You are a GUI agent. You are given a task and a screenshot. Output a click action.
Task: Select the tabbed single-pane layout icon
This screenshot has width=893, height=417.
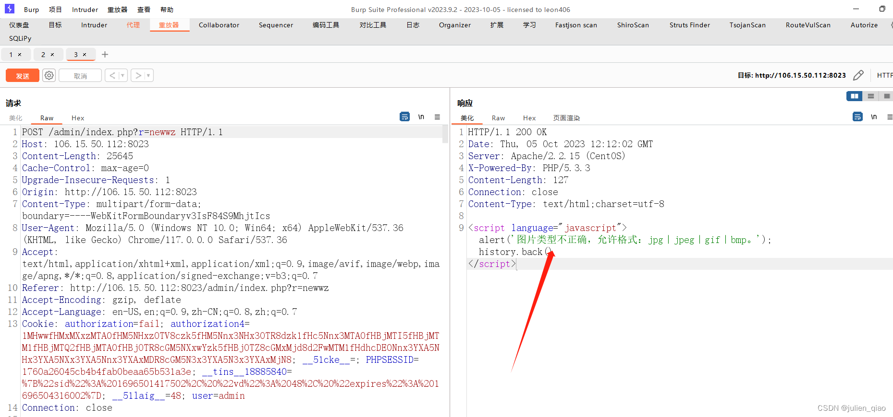[x=886, y=96]
